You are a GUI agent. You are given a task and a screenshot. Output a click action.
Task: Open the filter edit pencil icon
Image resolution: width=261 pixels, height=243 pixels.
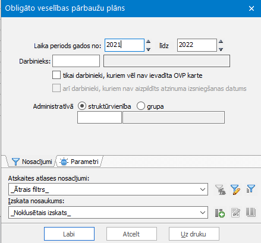click(x=235, y=190)
